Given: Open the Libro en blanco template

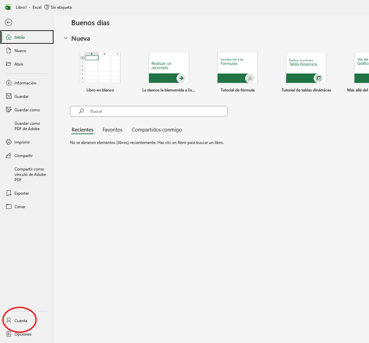Looking at the screenshot, I should point(100,68).
